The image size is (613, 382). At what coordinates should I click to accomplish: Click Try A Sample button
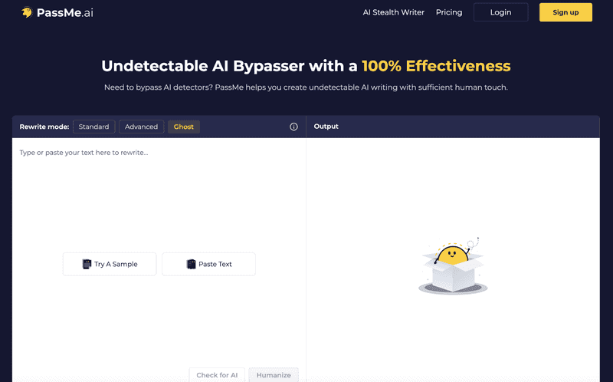coord(110,264)
